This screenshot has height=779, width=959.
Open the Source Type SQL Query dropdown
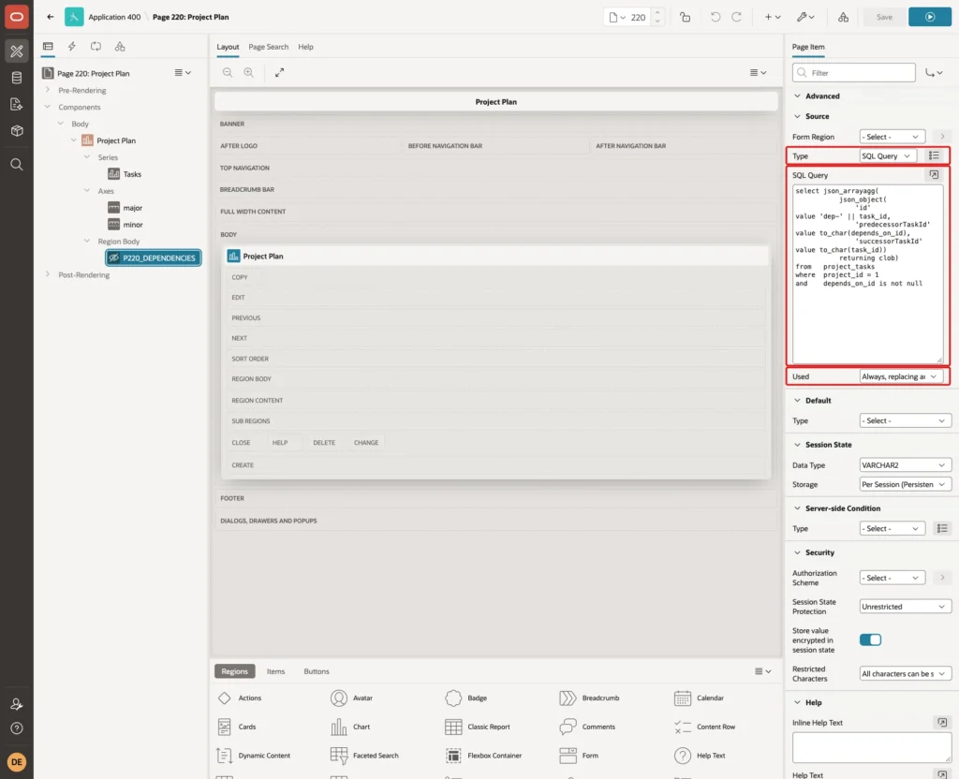click(x=888, y=156)
